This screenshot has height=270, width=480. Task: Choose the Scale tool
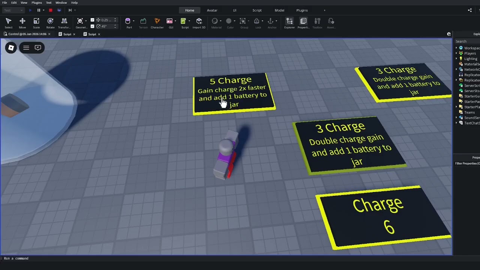[36, 23]
